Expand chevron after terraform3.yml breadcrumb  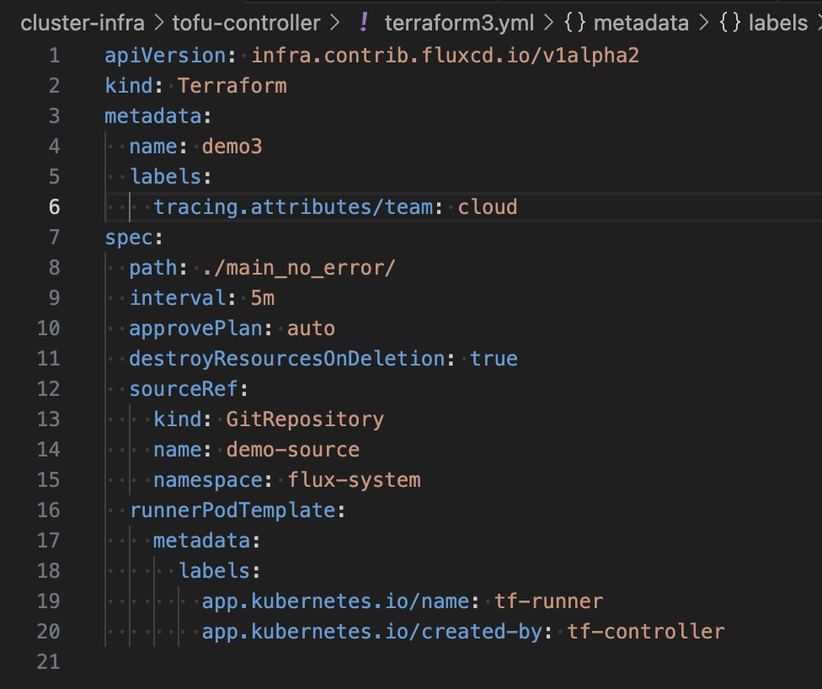point(548,23)
